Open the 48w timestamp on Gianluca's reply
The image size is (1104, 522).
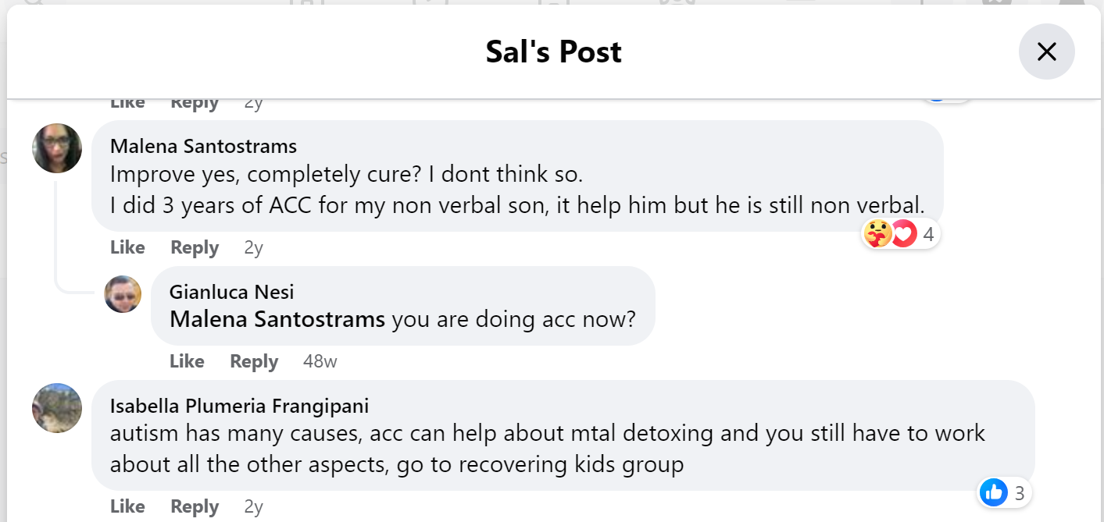click(x=320, y=361)
